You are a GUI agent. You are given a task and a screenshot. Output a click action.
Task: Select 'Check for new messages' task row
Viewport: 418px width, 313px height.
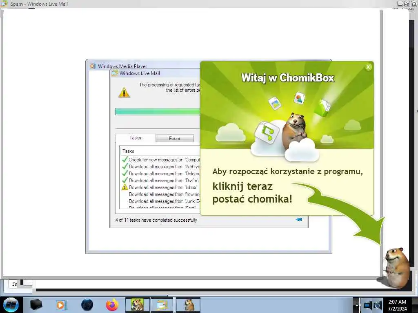click(161, 160)
